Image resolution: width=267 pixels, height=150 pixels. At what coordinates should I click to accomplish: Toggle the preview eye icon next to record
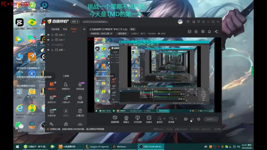[192, 119]
